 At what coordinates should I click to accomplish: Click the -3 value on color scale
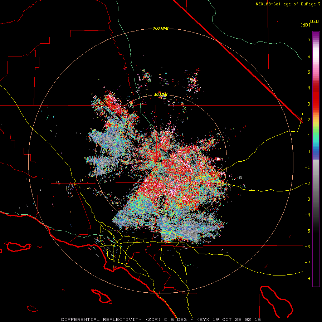pyautogui.click(x=307, y=199)
